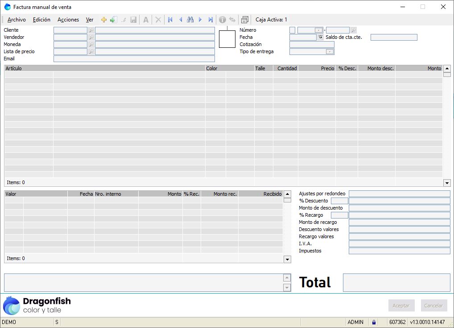
Task: Click the Saldo de cta.cte. field
Action: pos(394,38)
